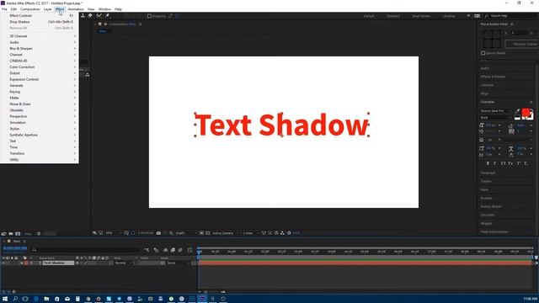The width and height of the screenshot is (539, 303).
Task: Check the Ignore Masks checkbox
Action: pos(483,53)
